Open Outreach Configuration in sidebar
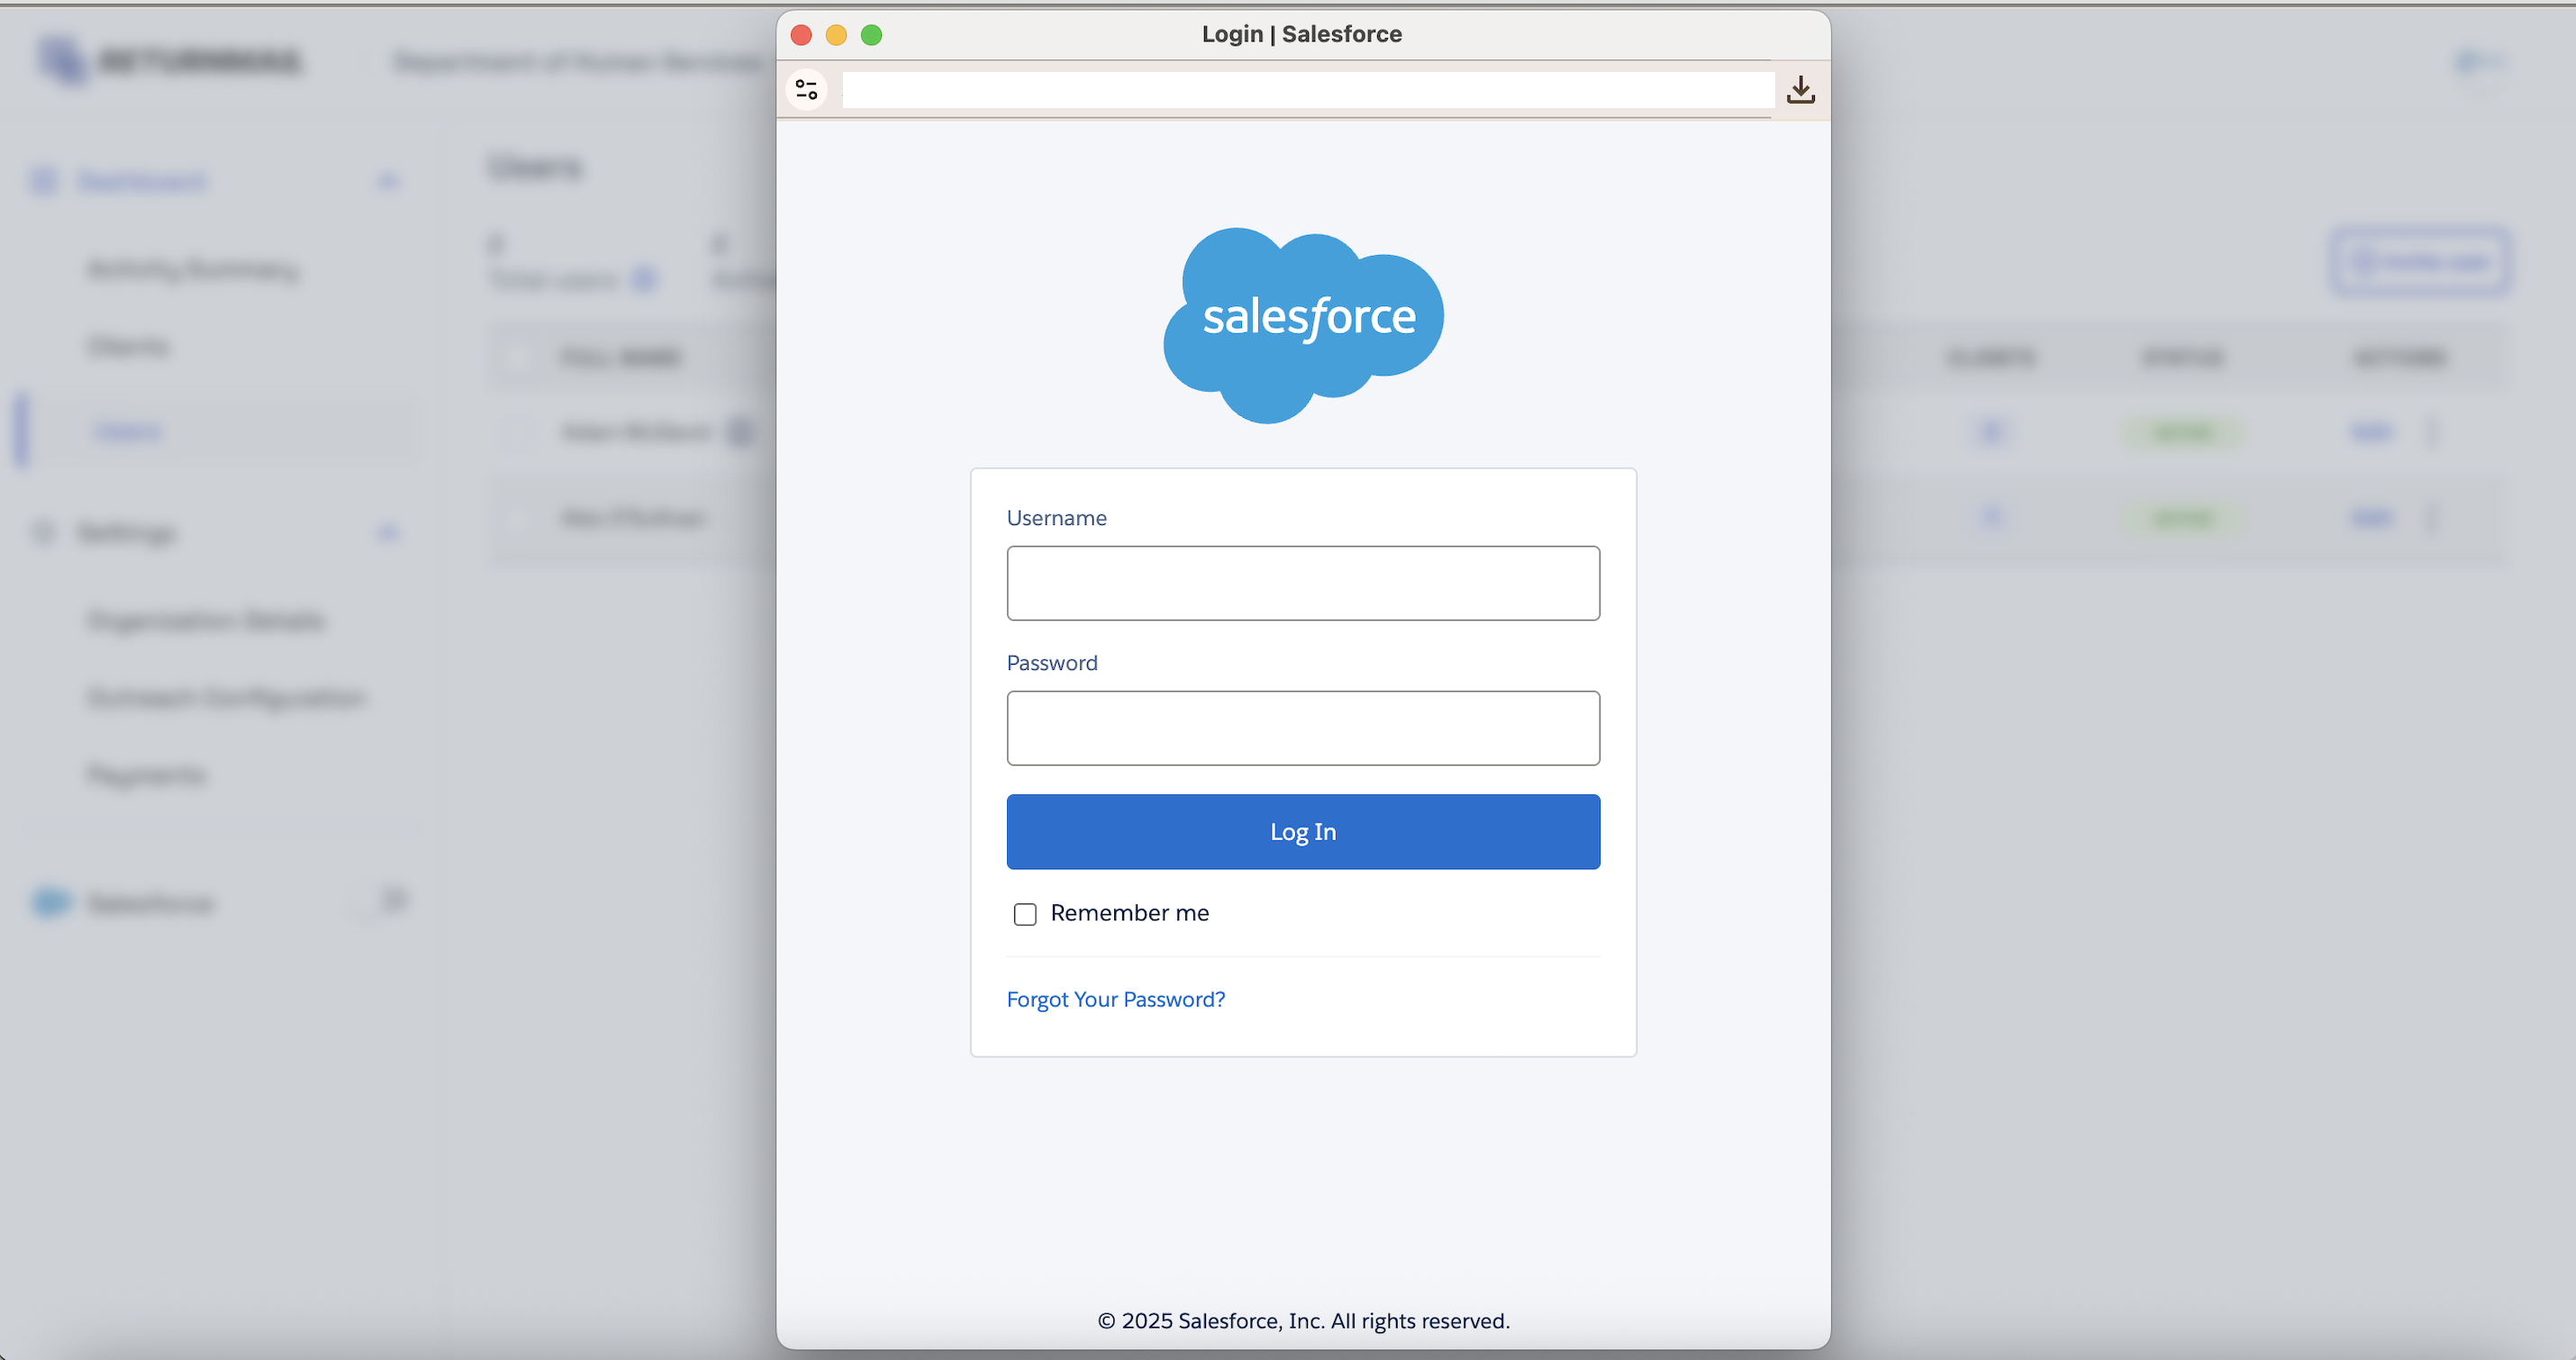 [227, 698]
